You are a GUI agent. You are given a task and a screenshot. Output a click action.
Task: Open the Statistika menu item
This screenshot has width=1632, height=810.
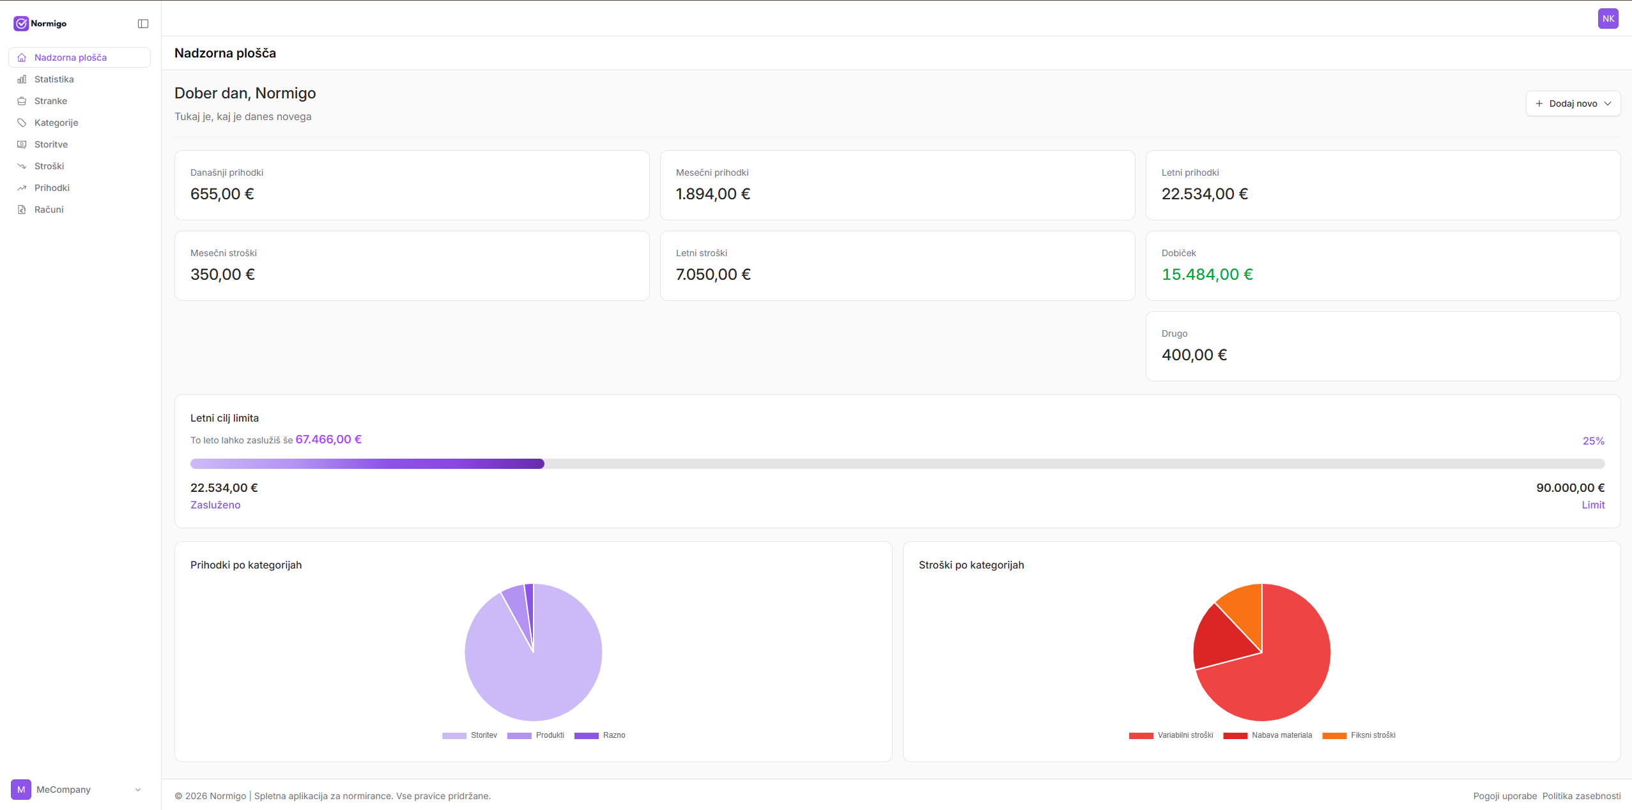(54, 79)
